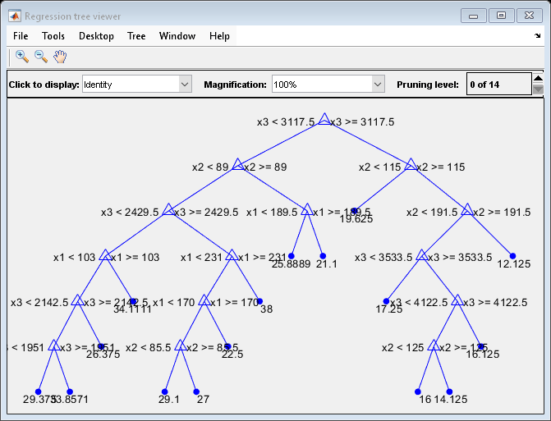Click leaf node with value 21.1
The height and width of the screenshot is (421, 551).
point(323,256)
